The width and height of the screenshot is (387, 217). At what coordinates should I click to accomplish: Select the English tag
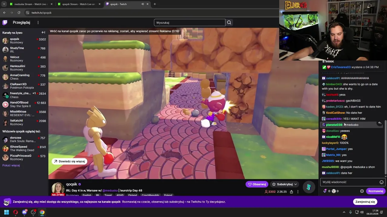[87, 195]
